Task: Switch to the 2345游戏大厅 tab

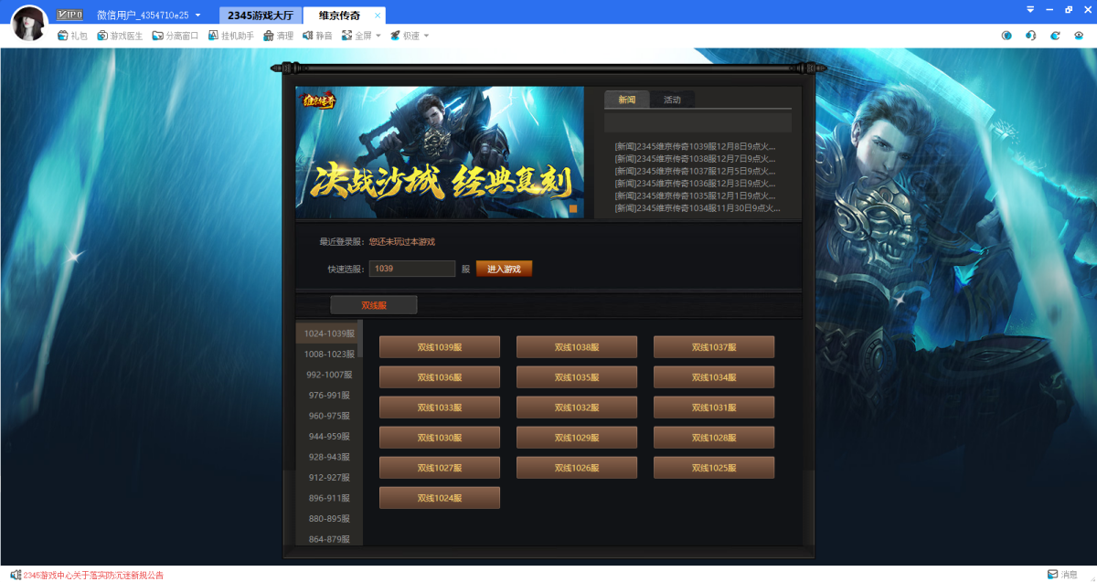Action: click(261, 16)
